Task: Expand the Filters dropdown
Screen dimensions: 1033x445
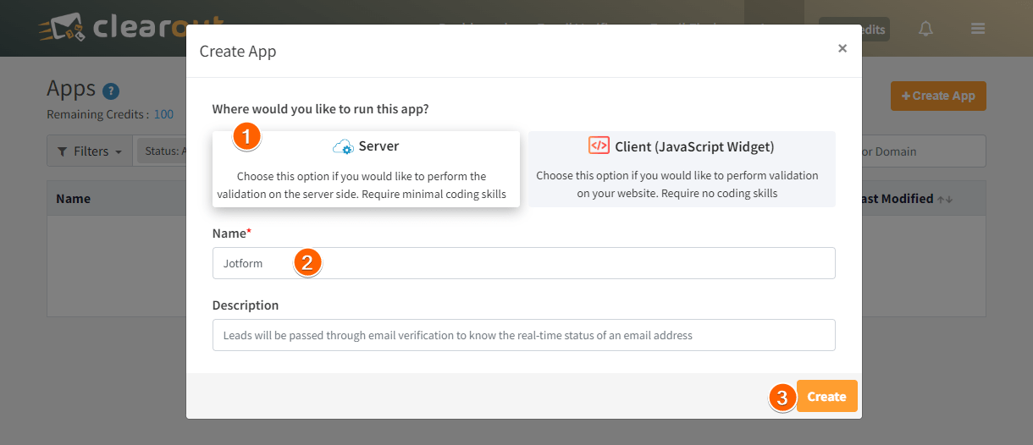Action: 89,151
